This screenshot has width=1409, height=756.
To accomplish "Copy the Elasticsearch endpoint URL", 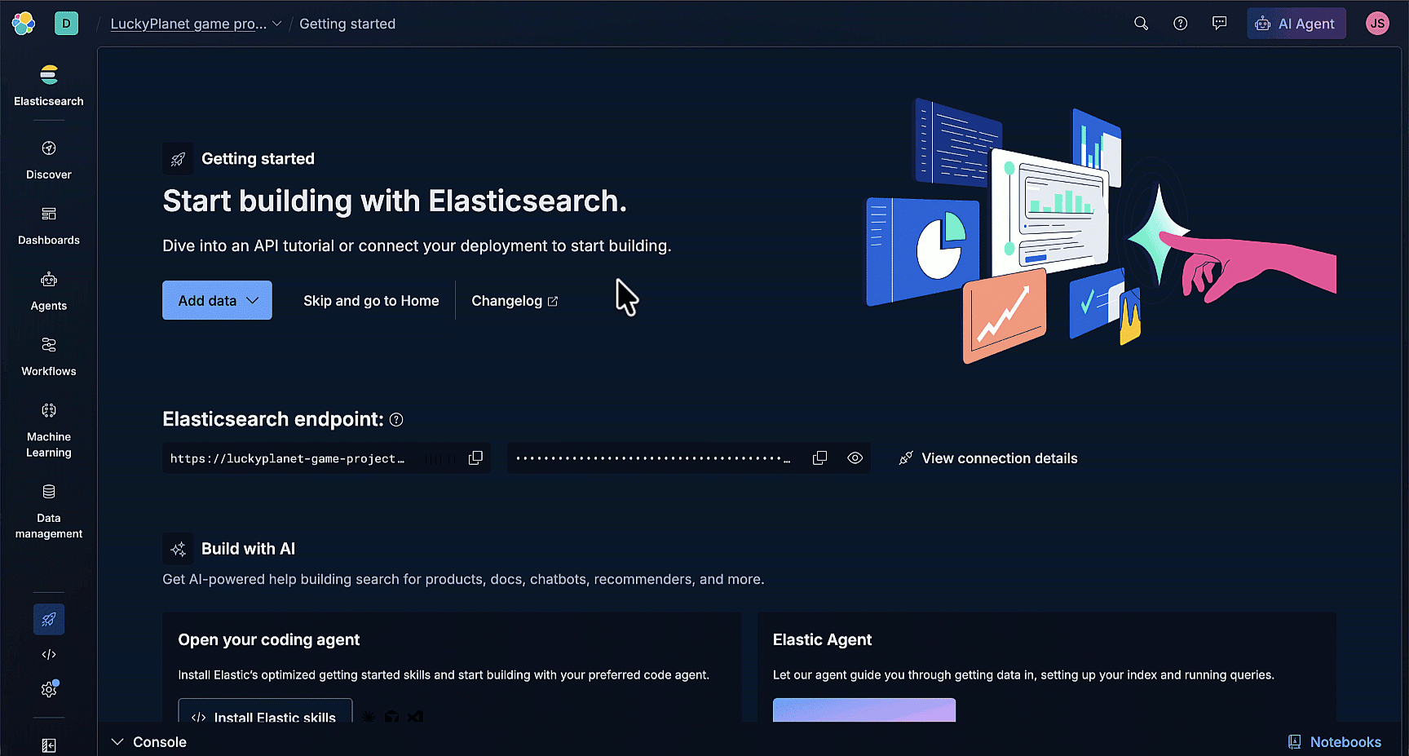I will point(475,458).
